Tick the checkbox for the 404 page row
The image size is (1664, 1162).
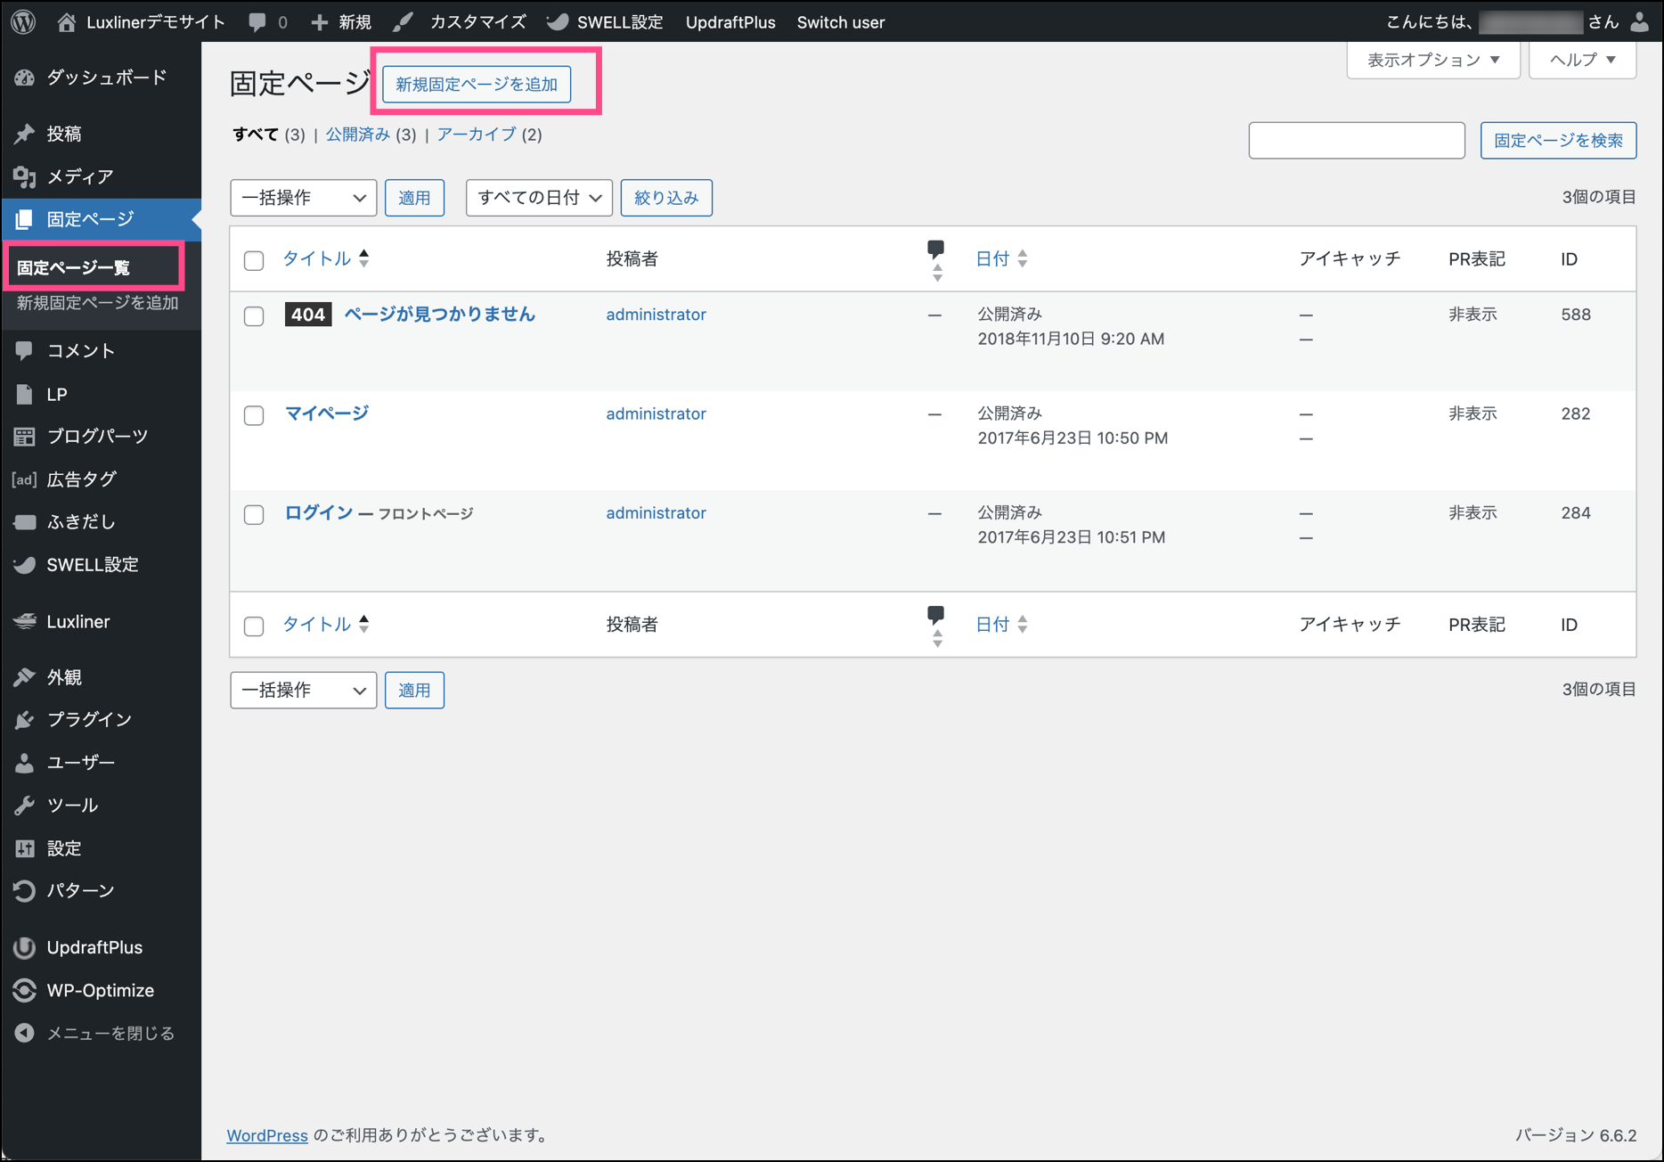[x=254, y=316]
